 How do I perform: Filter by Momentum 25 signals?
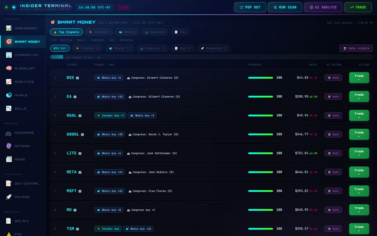pyautogui.click(x=214, y=48)
